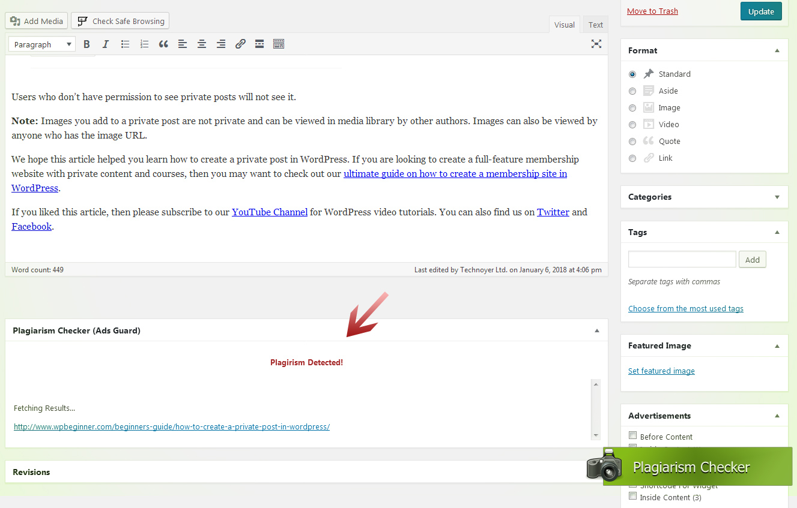Click Set featured image link
Screen dimensions: 797x508
point(661,371)
